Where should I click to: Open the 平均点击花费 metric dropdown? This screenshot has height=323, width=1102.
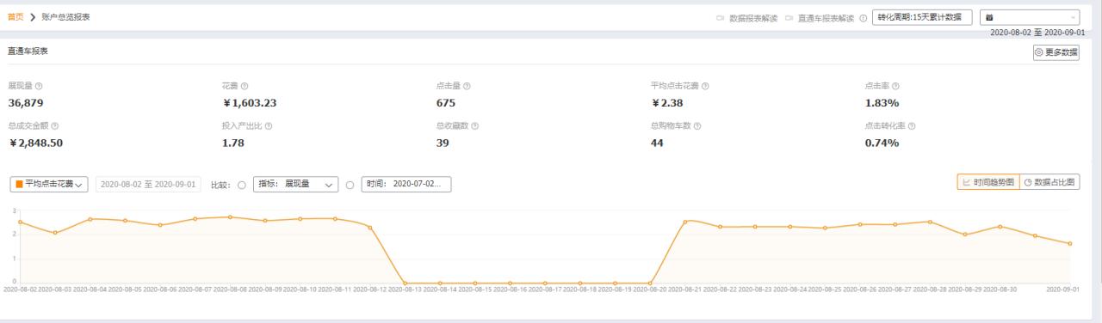pos(50,185)
